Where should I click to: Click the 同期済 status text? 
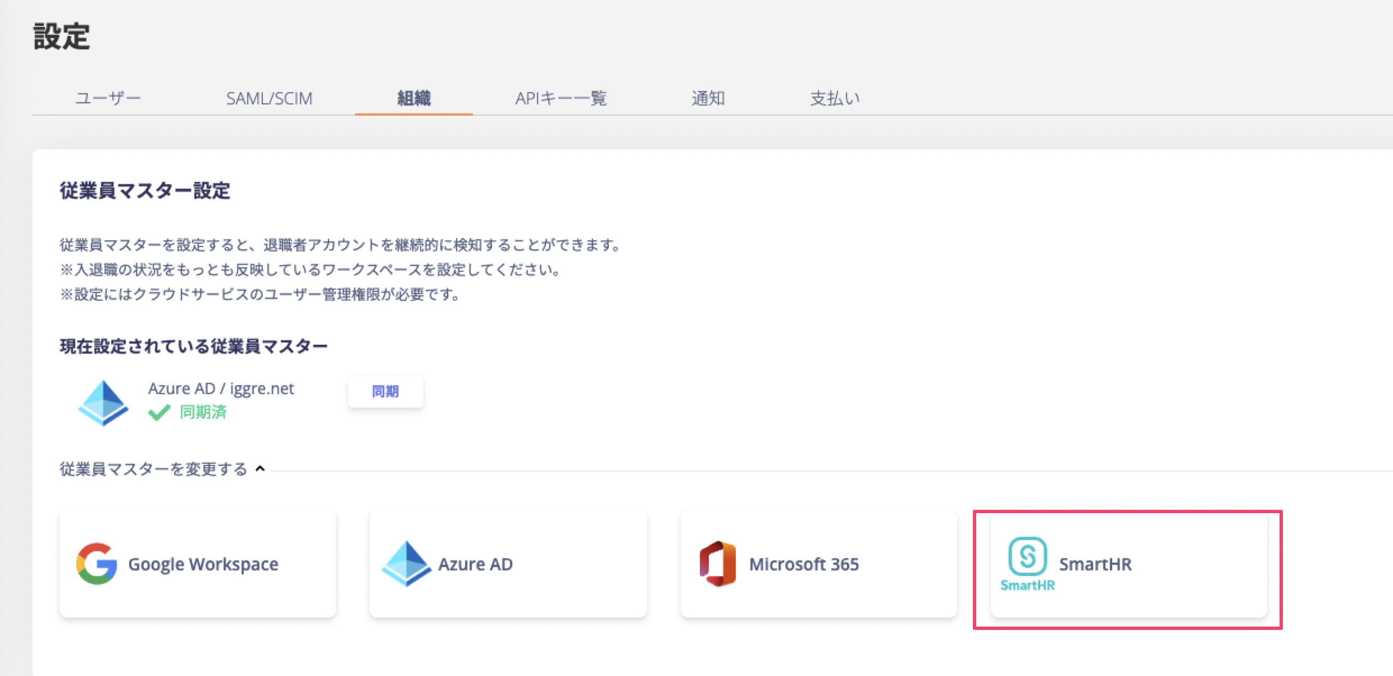(x=203, y=413)
